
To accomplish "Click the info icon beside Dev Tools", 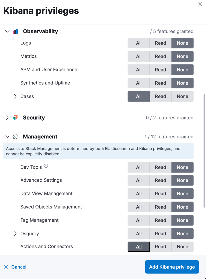I will tap(46, 166).
